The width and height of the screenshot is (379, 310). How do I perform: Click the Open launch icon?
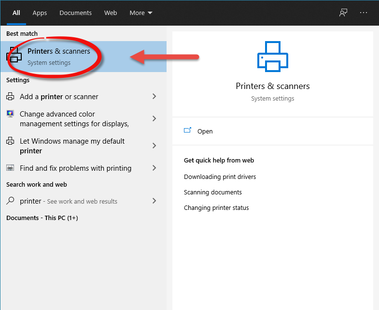(187, 130)
